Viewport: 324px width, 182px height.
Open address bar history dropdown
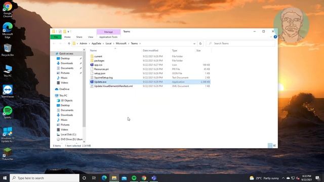tap(194, 43)
